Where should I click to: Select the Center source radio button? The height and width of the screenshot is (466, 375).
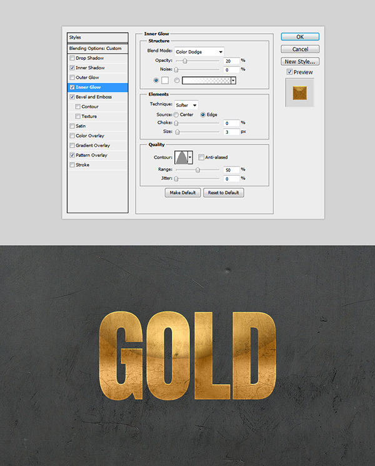click(x=177, y=114)
